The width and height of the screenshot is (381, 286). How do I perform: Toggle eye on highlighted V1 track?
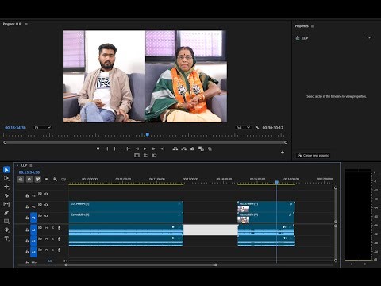pyautogui.click(x=46, y=215)
